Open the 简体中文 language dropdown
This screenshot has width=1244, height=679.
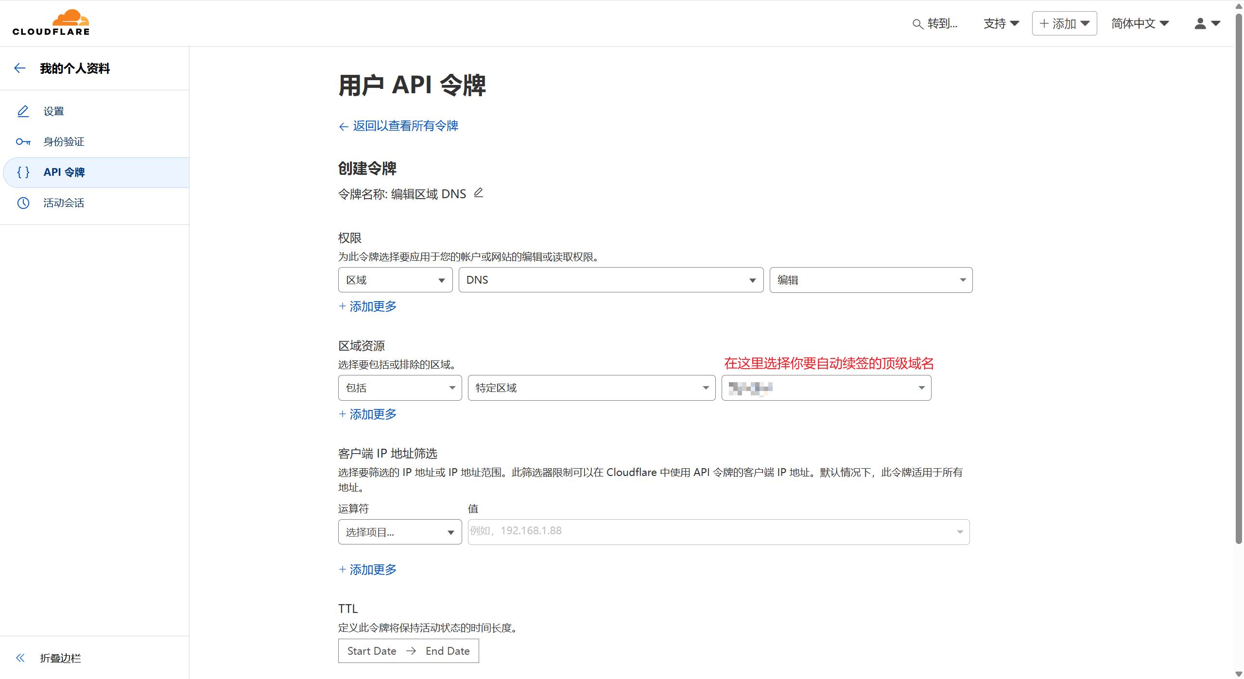point(1140,23)
